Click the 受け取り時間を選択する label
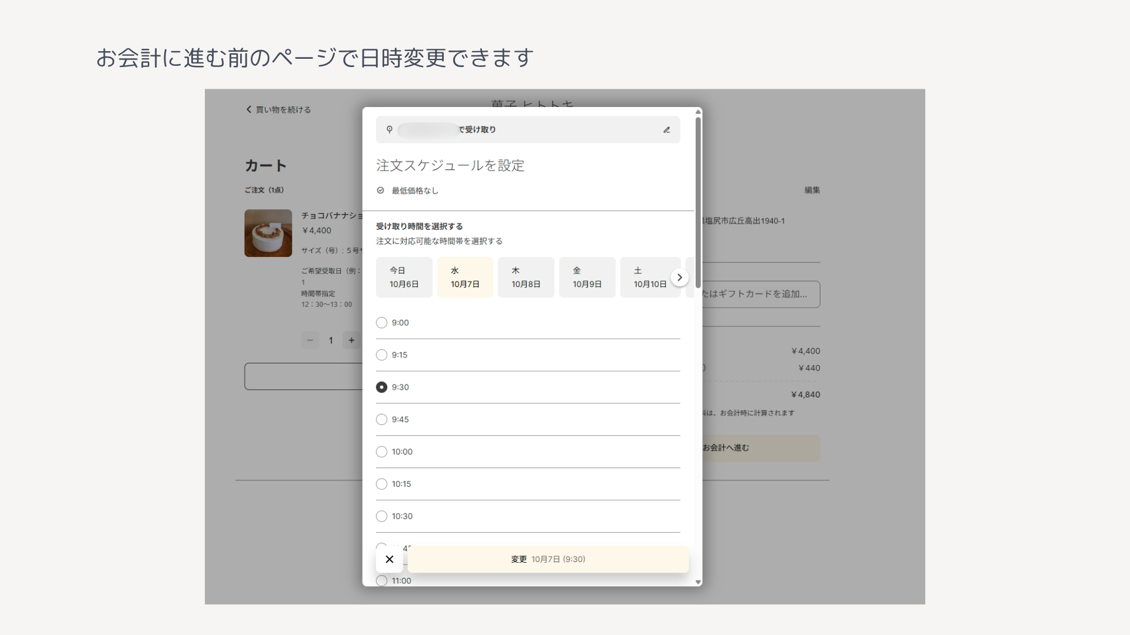The image size is (1130, 635). tap(420, 226)
